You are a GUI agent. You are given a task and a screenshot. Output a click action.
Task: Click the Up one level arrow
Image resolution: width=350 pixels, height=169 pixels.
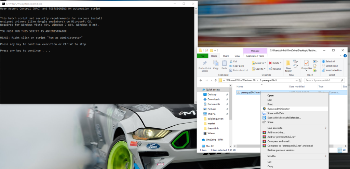tap(216, 80)
